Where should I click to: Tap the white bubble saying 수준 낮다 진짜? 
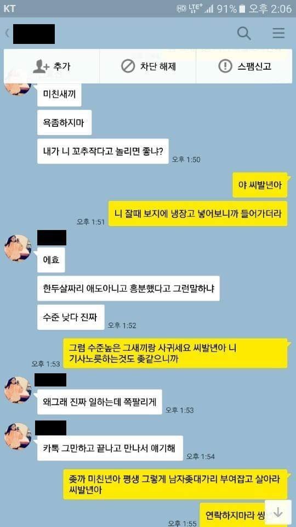click(71, 317)
